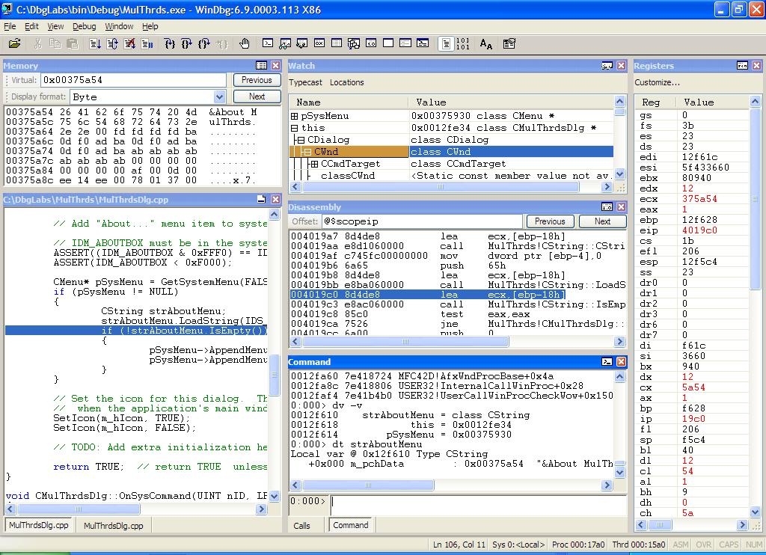Screen dimensions: 766x555
Task: Click the Restart debugging toolbar icon
Action: coord(112,44)
